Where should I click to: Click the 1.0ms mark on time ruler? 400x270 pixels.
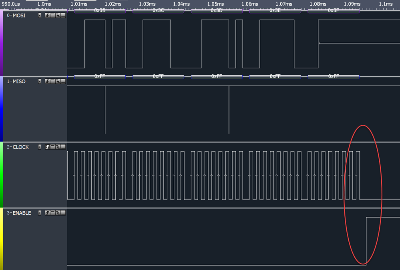pos(44,4)
